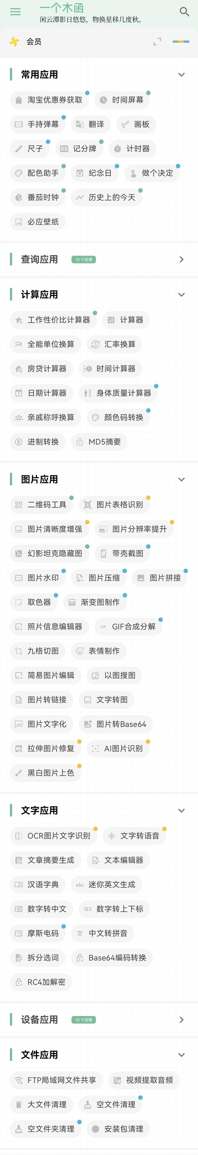Tap the 10个应用 badge near 查询应用
The image size is (198, 1155).
[83, 260]
